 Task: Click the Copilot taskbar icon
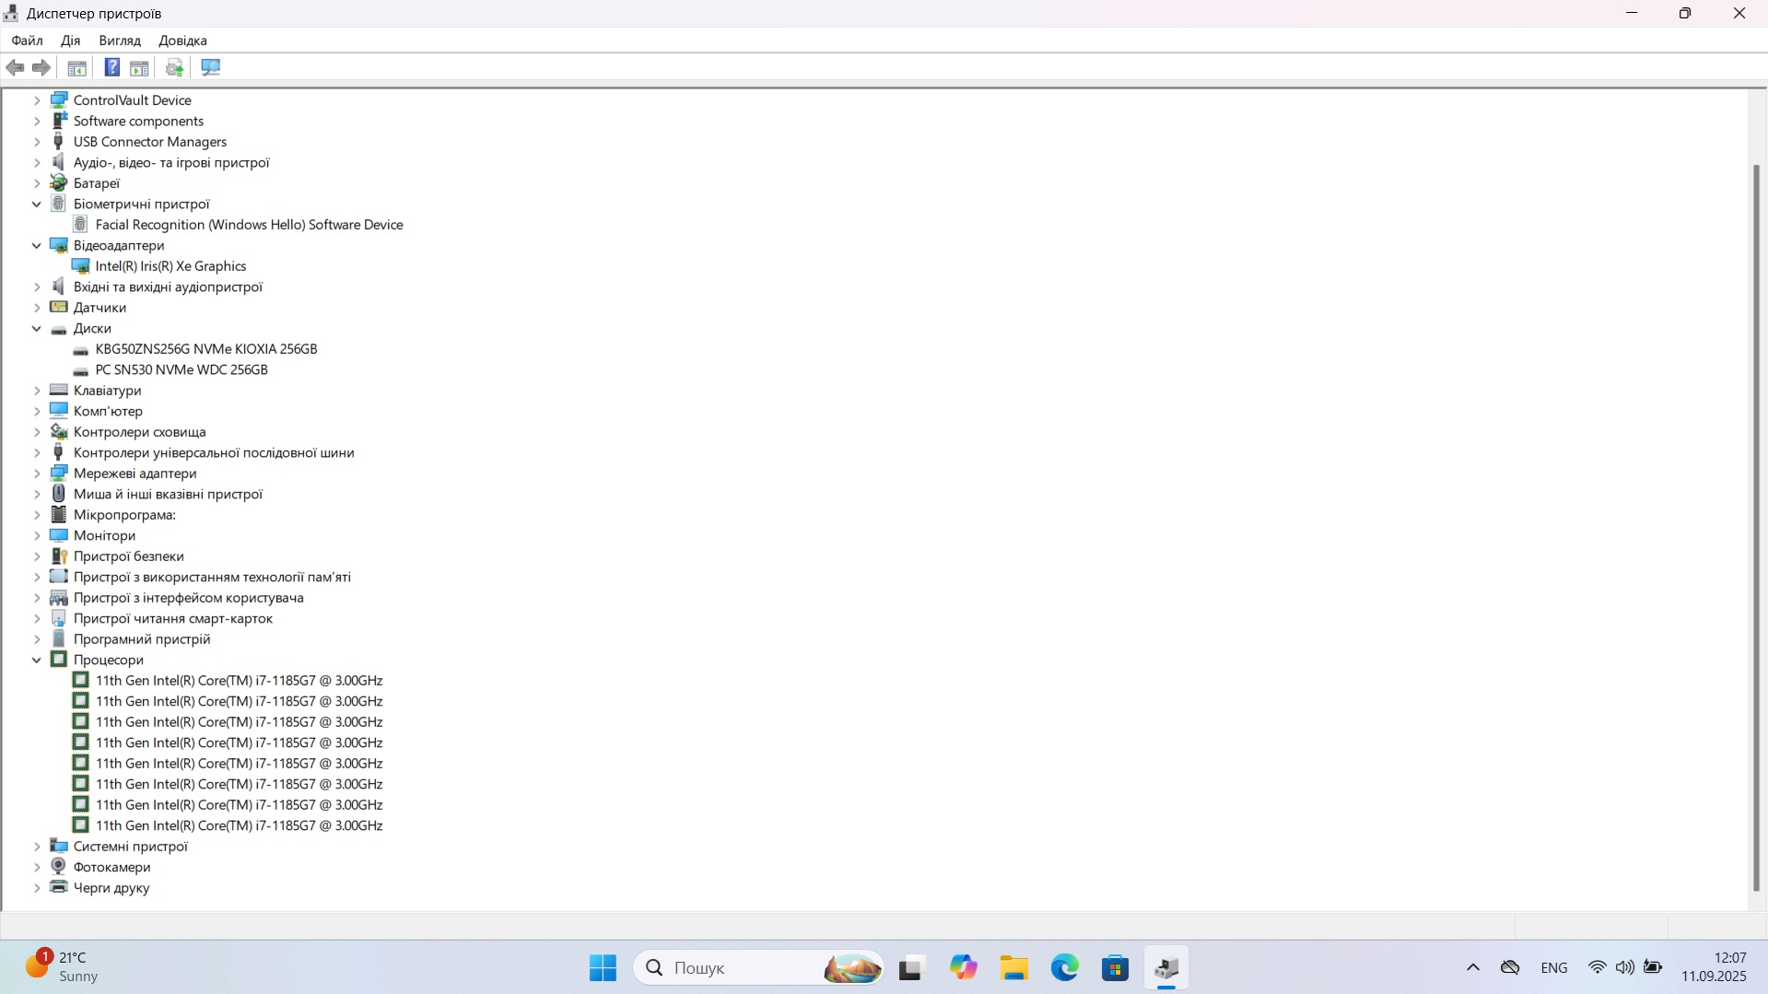point(963,968)
